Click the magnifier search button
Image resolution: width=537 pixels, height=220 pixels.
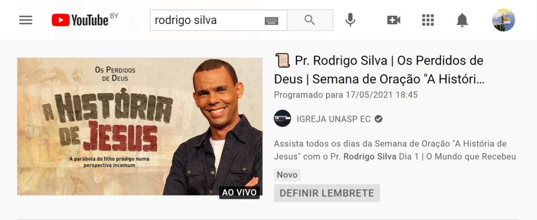(x=309, y=20)
